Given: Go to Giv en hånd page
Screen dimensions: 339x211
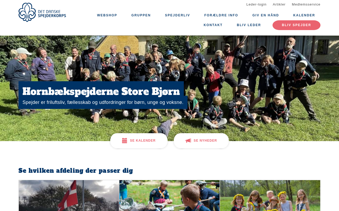Looking at the screenshot, I should [x=266, y=15].
